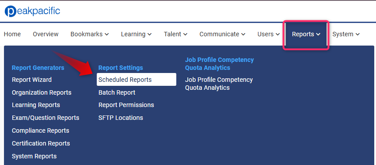The image size is (376, 165).
Task: Select Scheduled Reports
Action: click(x=137, y=80)
